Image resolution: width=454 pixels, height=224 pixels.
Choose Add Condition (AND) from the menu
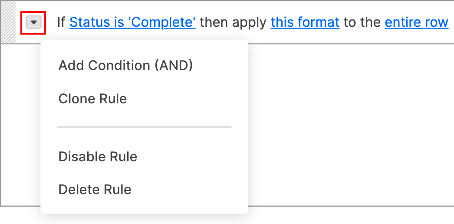click(x=125, y=65)
